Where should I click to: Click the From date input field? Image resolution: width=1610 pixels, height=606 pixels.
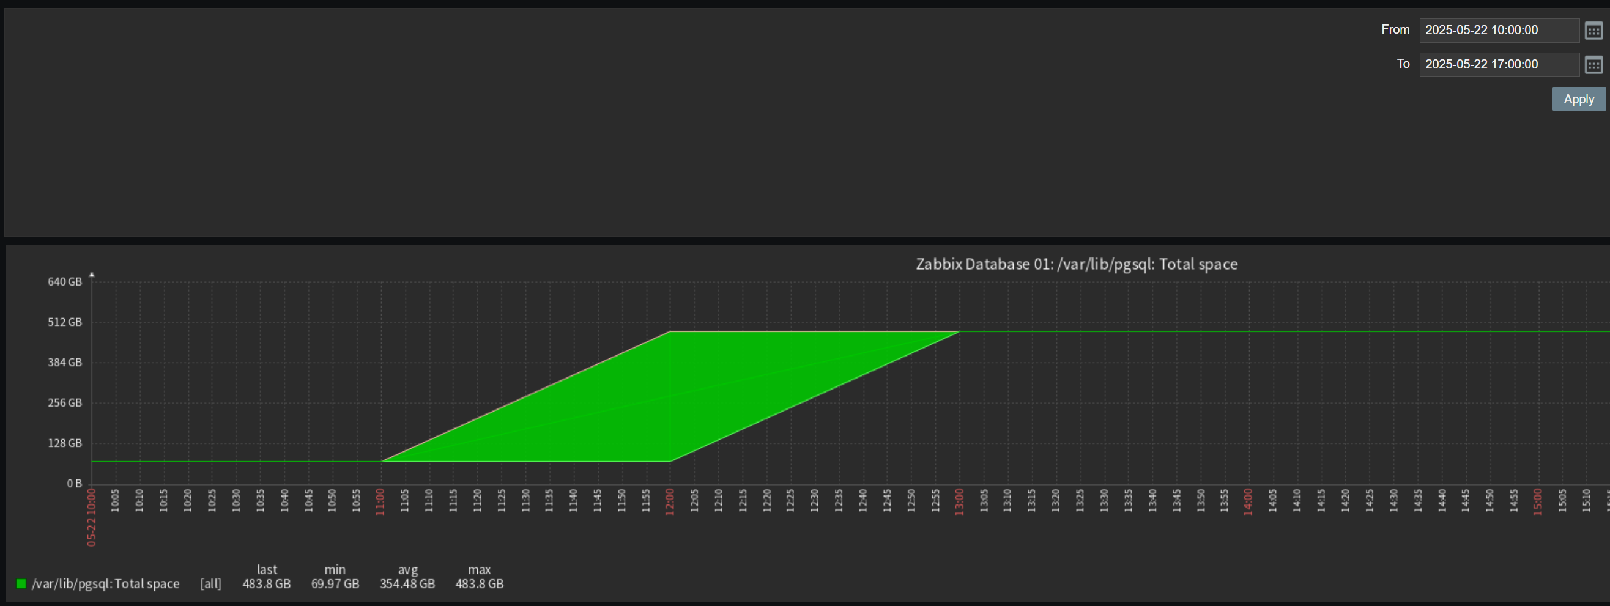coord(1498,31)
